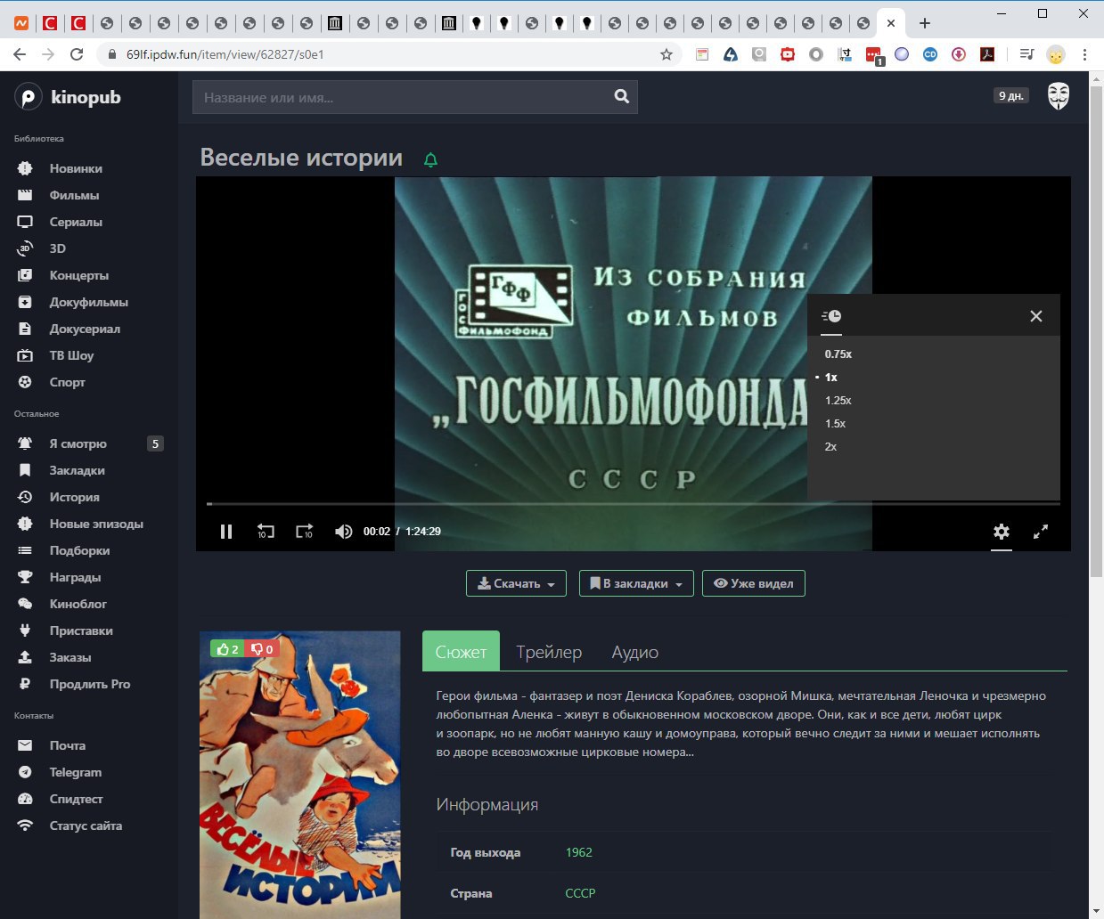The width and height of the screenshot is (1104, 919).
Task: Open Фильмы section
Action: tap(74, 195)
